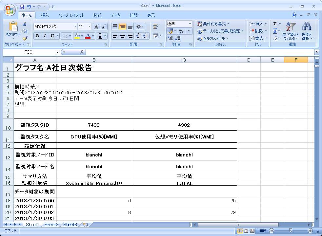The height and width of the screenshot is (236, 322).
Task: Toggle middle vertical alignment
Action: pos(123,27)
